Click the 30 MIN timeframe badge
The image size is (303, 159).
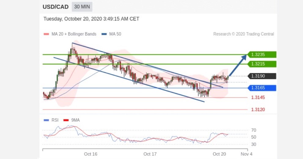82,7
